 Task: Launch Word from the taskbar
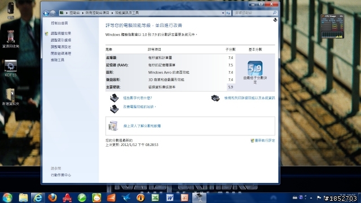[x=170, y=198]
